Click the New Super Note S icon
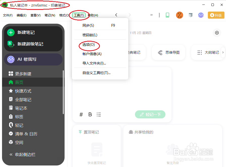 (11, 44)
